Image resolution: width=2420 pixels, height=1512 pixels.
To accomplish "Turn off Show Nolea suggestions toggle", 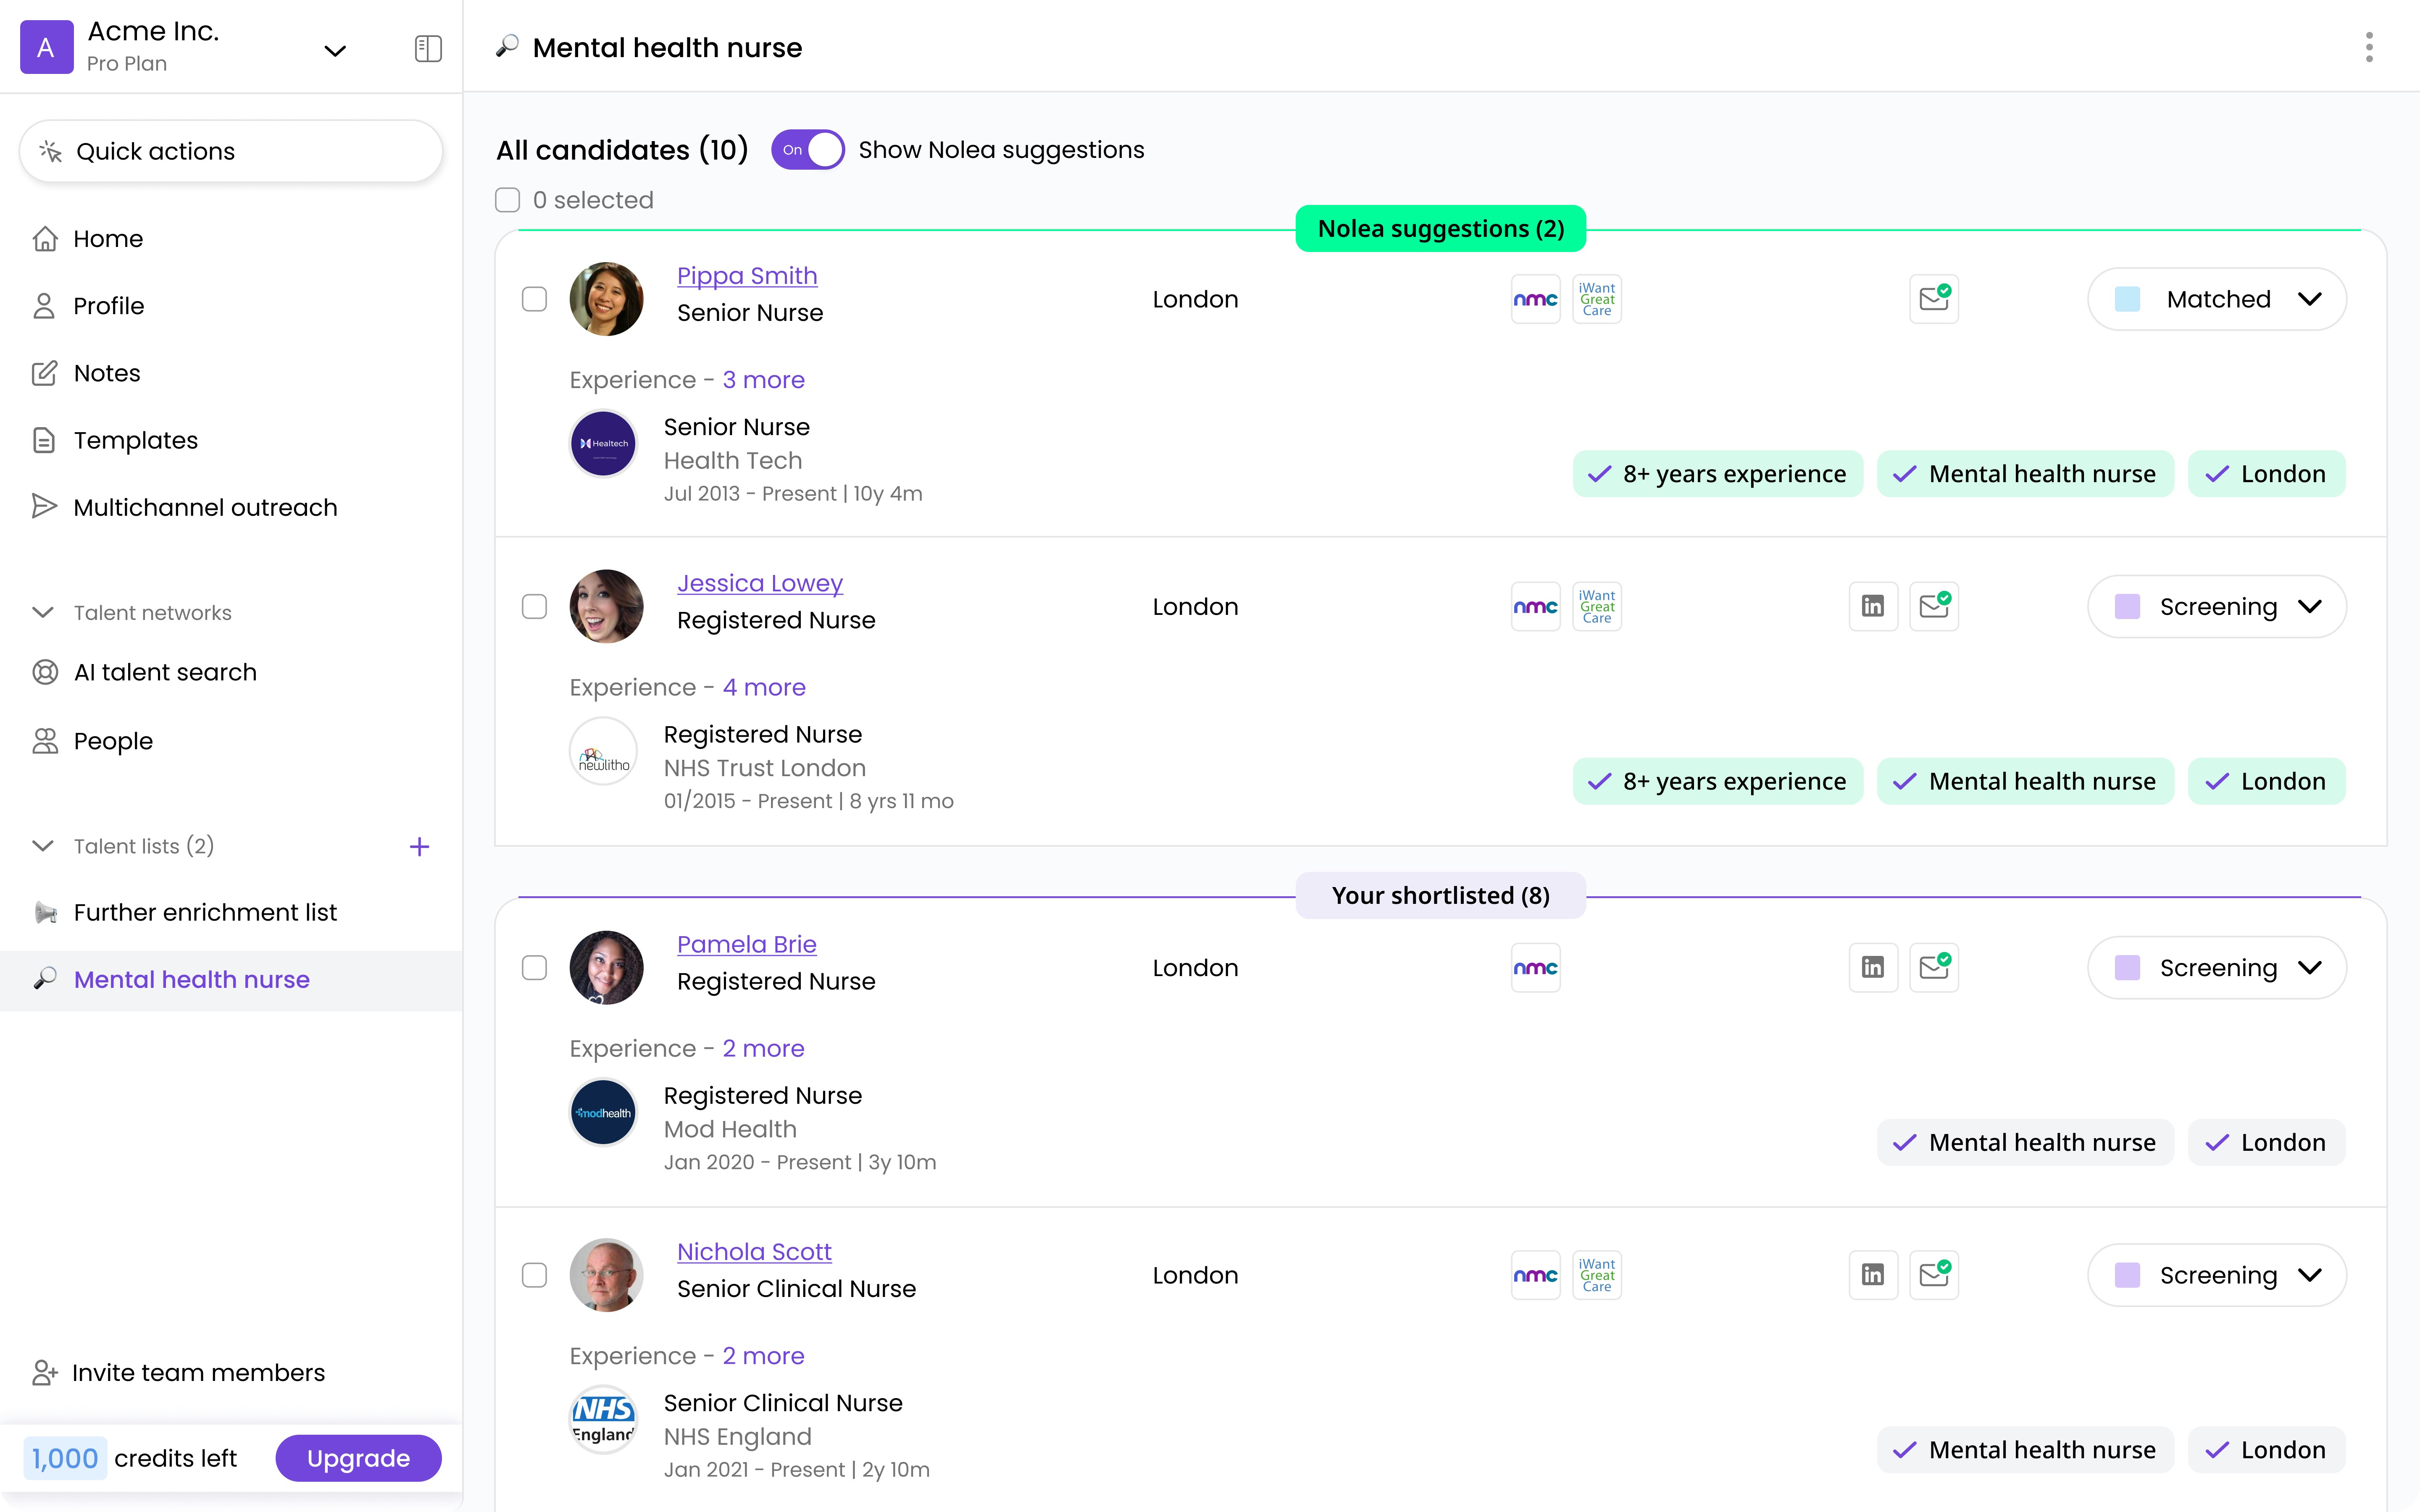I will pos(807,150).
